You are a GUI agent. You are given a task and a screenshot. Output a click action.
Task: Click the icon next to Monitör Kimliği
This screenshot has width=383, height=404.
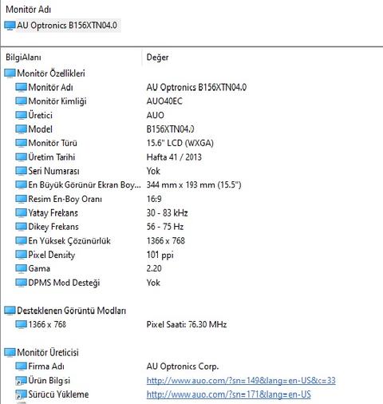(x=21, y=101)
